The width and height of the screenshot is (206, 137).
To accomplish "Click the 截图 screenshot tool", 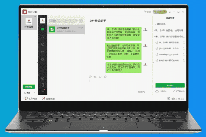I will pyautogui.click(x=27, y=93).
